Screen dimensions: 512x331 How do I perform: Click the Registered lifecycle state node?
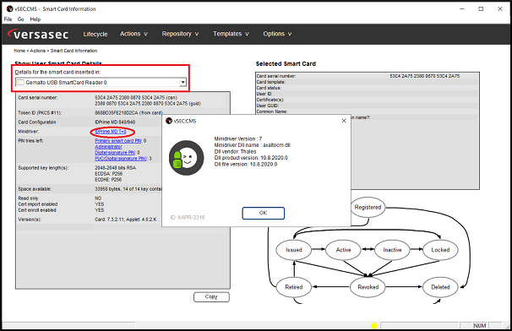368,207
